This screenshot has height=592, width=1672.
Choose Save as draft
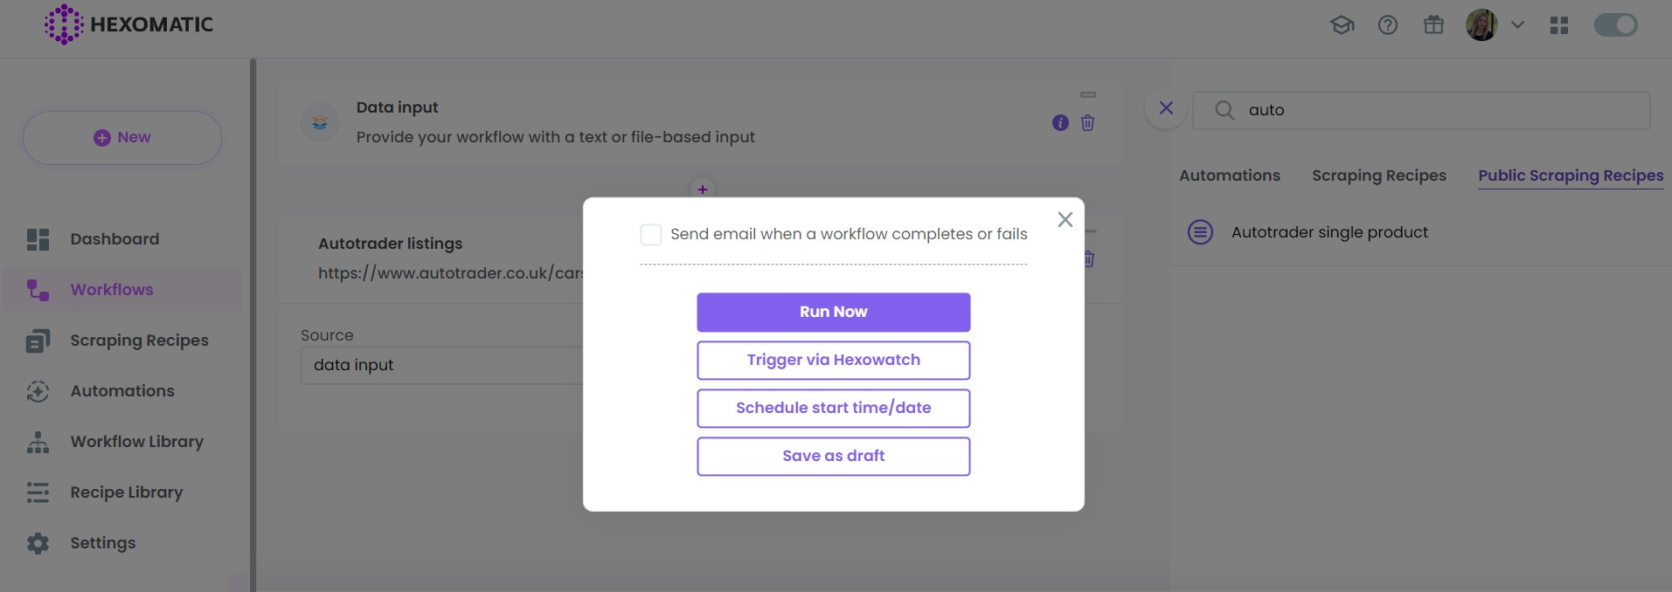(832, 456)
